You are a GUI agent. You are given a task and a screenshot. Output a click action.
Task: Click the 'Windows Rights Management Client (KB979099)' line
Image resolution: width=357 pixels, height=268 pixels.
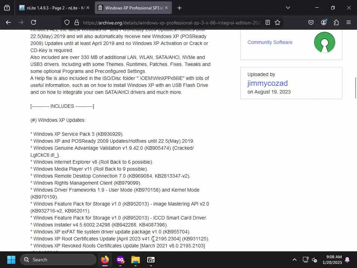point(86,183)
